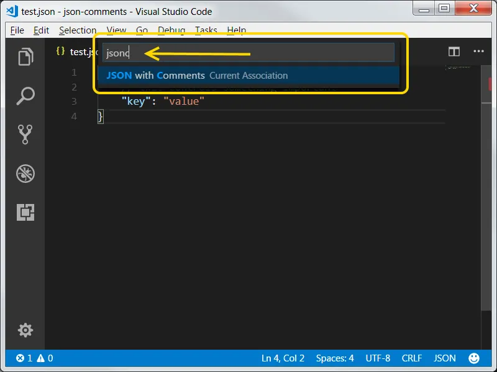Choose JSON with Comments language option
497x372 pixels.
pos(248,75)
